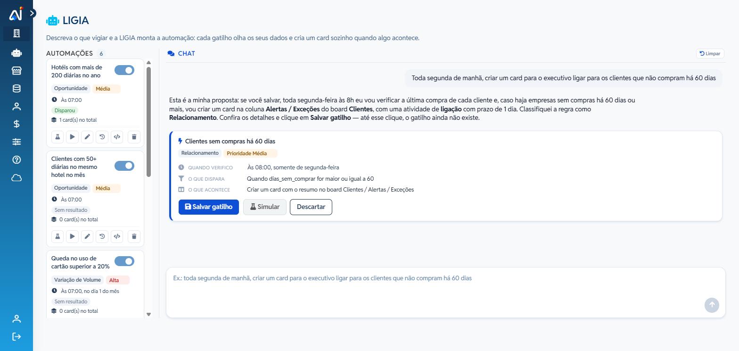
Task: Open the robot icon in the sidebar
Action: (16, 53)
